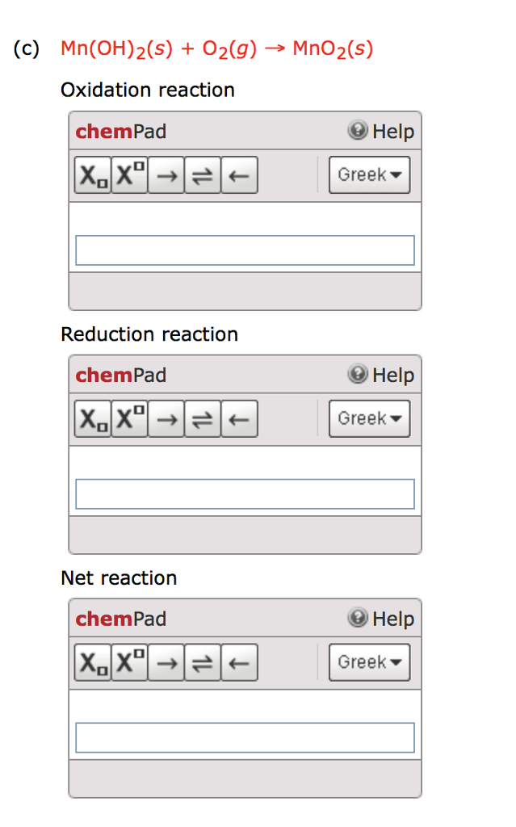516x827 pixels.
Task: Select the superscript icon in the Net reaction chemPad
Action: tap(129, 662)
